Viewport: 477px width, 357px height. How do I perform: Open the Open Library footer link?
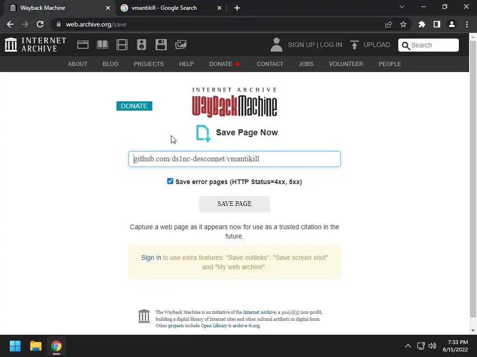click(214, 326)
